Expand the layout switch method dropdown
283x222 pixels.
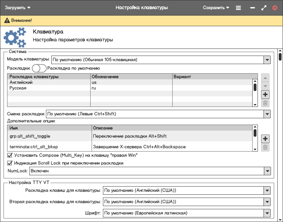[x=267, y=114]
